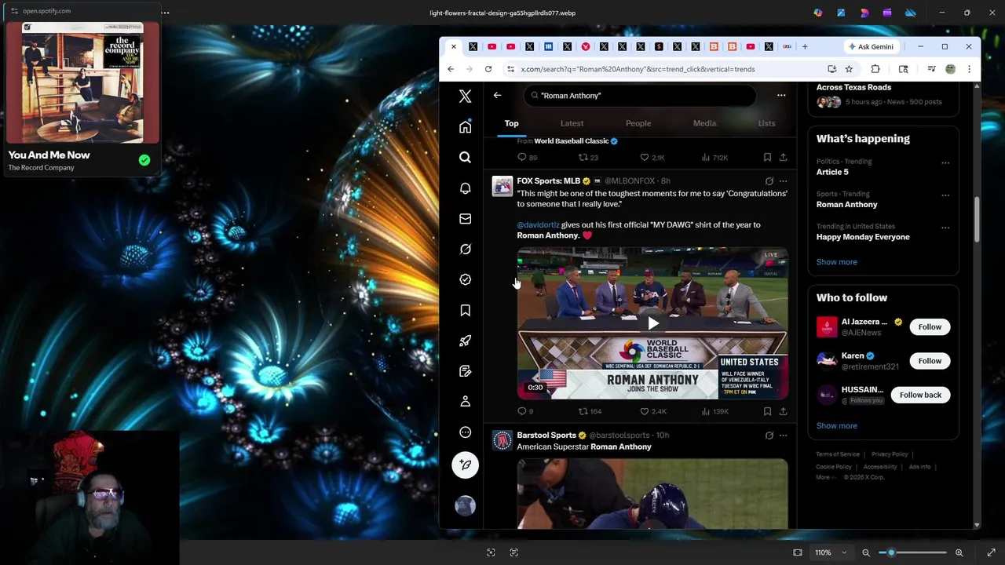Toggle fit-to-window in photo viewer
The height and width of the screenshot is (565, 1005).
tap(798, 552)
